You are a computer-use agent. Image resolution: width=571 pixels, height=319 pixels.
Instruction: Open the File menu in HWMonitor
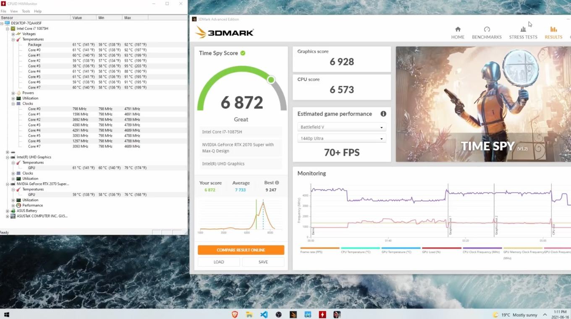coord(3,11)
